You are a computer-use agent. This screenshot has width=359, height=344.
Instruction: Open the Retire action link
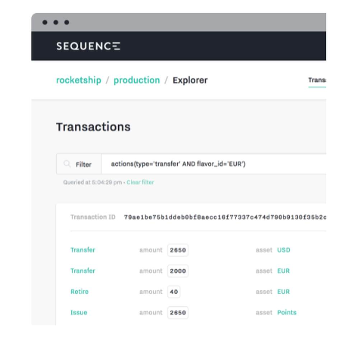[79, 292]
